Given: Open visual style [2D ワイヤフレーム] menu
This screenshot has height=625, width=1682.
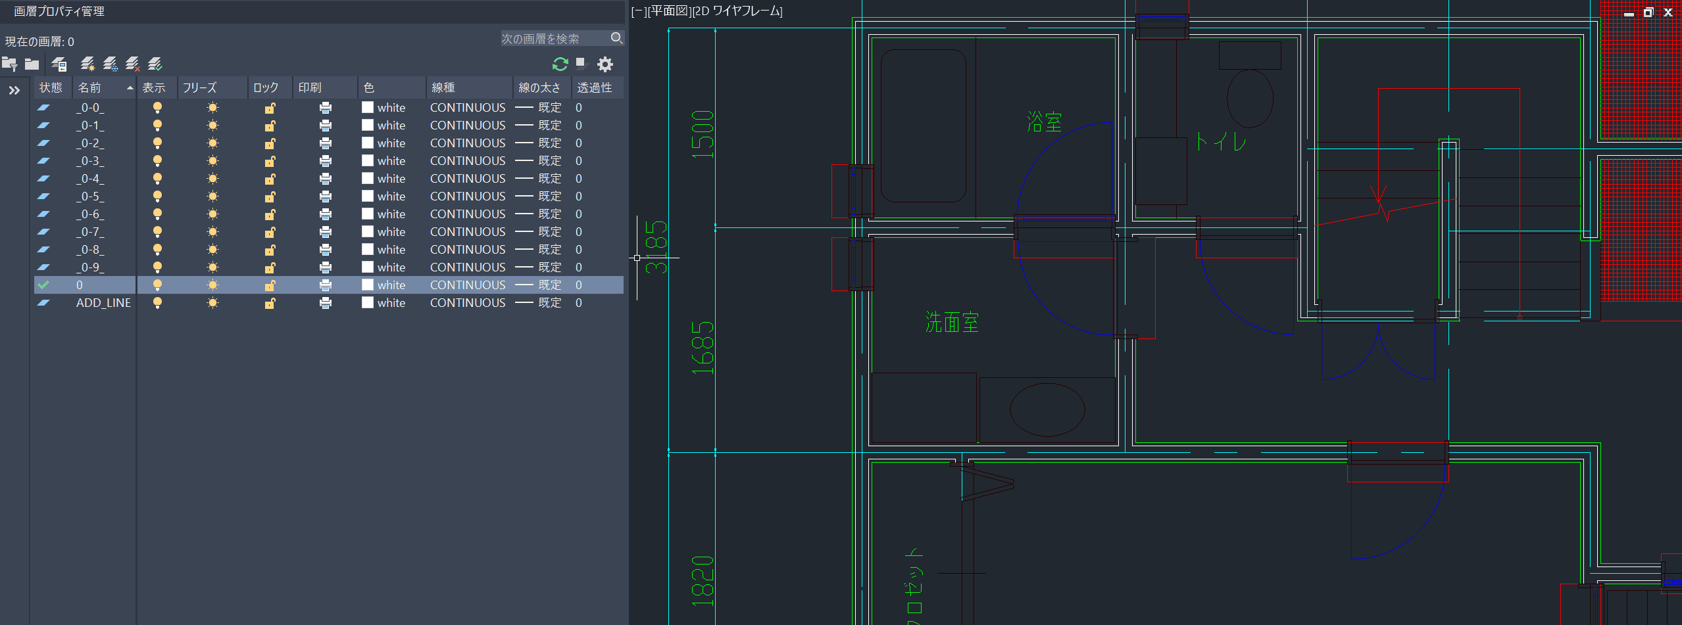Looking at the screenshot, I should point(737,11).
